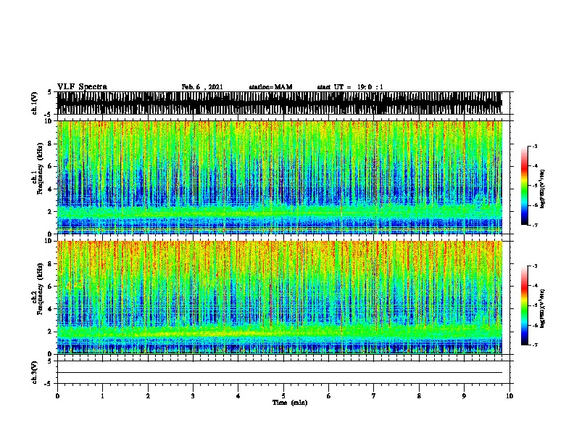This screenshot has height=444, width=574.
Task: Click the ch.2 "Frequency (kHz)" axis label
Action: coord(40,289)
